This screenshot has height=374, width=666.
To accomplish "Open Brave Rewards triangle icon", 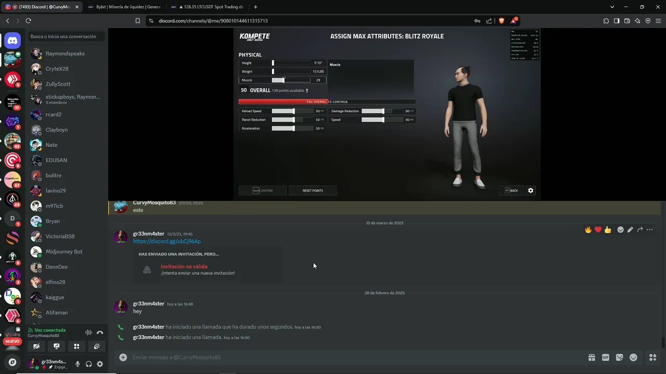I will [x=514, y=21].
